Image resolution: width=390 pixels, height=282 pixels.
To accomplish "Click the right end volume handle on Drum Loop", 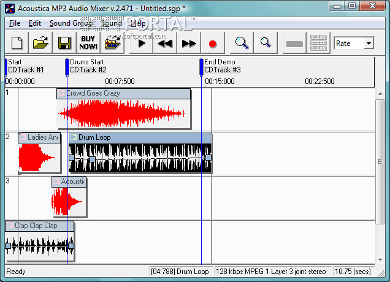I will pyautogui.click(x=208, y=158).
